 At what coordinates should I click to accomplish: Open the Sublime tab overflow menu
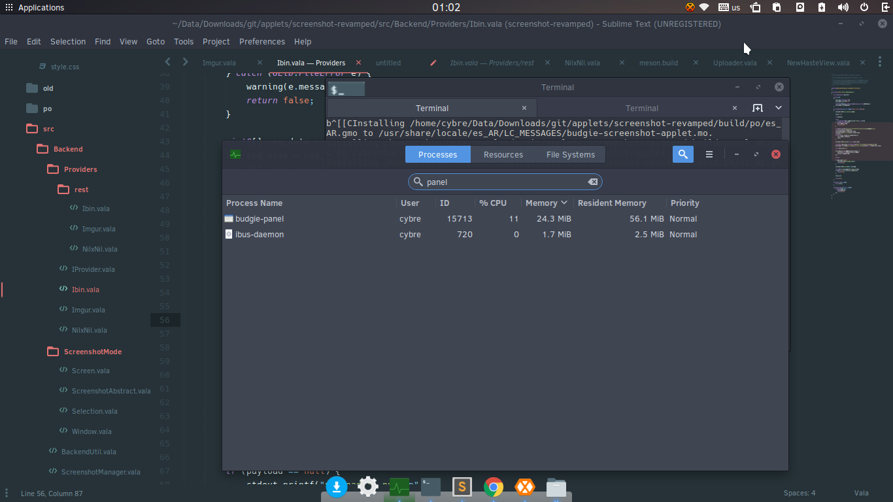click(880, 62)
